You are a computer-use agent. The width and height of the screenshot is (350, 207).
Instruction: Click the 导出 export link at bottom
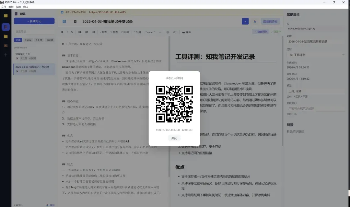[51, 205]
